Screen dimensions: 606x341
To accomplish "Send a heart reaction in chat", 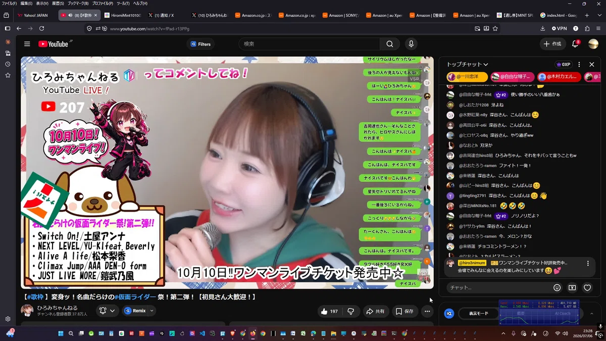I will (x=587, y=287).
